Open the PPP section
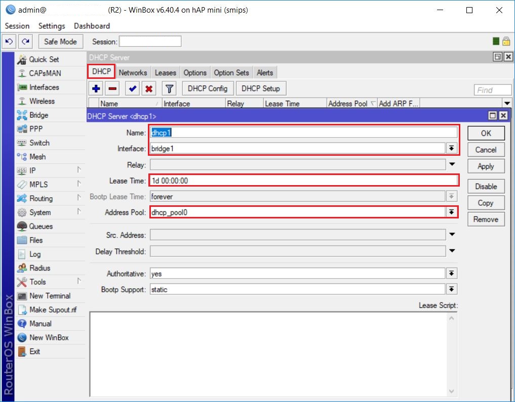 [x=36, y=129]
